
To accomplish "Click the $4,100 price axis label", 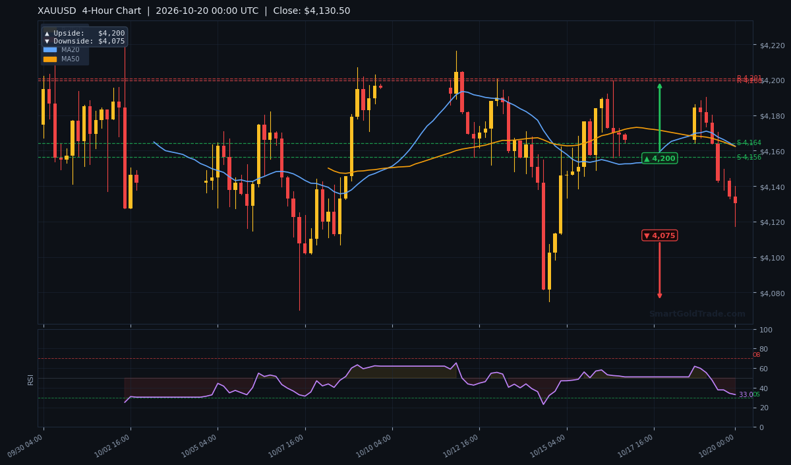I will (x=772, y=258).
